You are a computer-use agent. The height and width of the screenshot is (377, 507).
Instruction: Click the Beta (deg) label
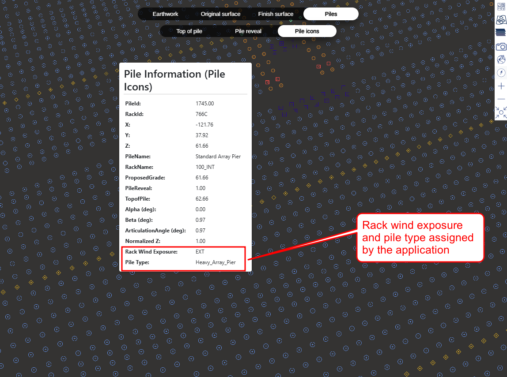(139, 220)
